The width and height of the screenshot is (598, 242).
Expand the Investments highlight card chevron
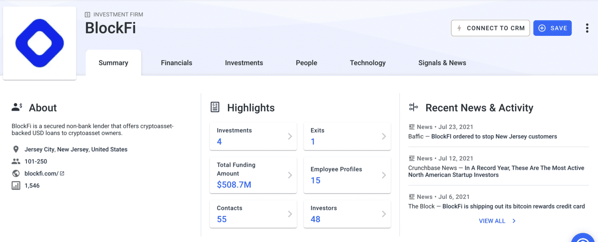click(x=290, y=136)
